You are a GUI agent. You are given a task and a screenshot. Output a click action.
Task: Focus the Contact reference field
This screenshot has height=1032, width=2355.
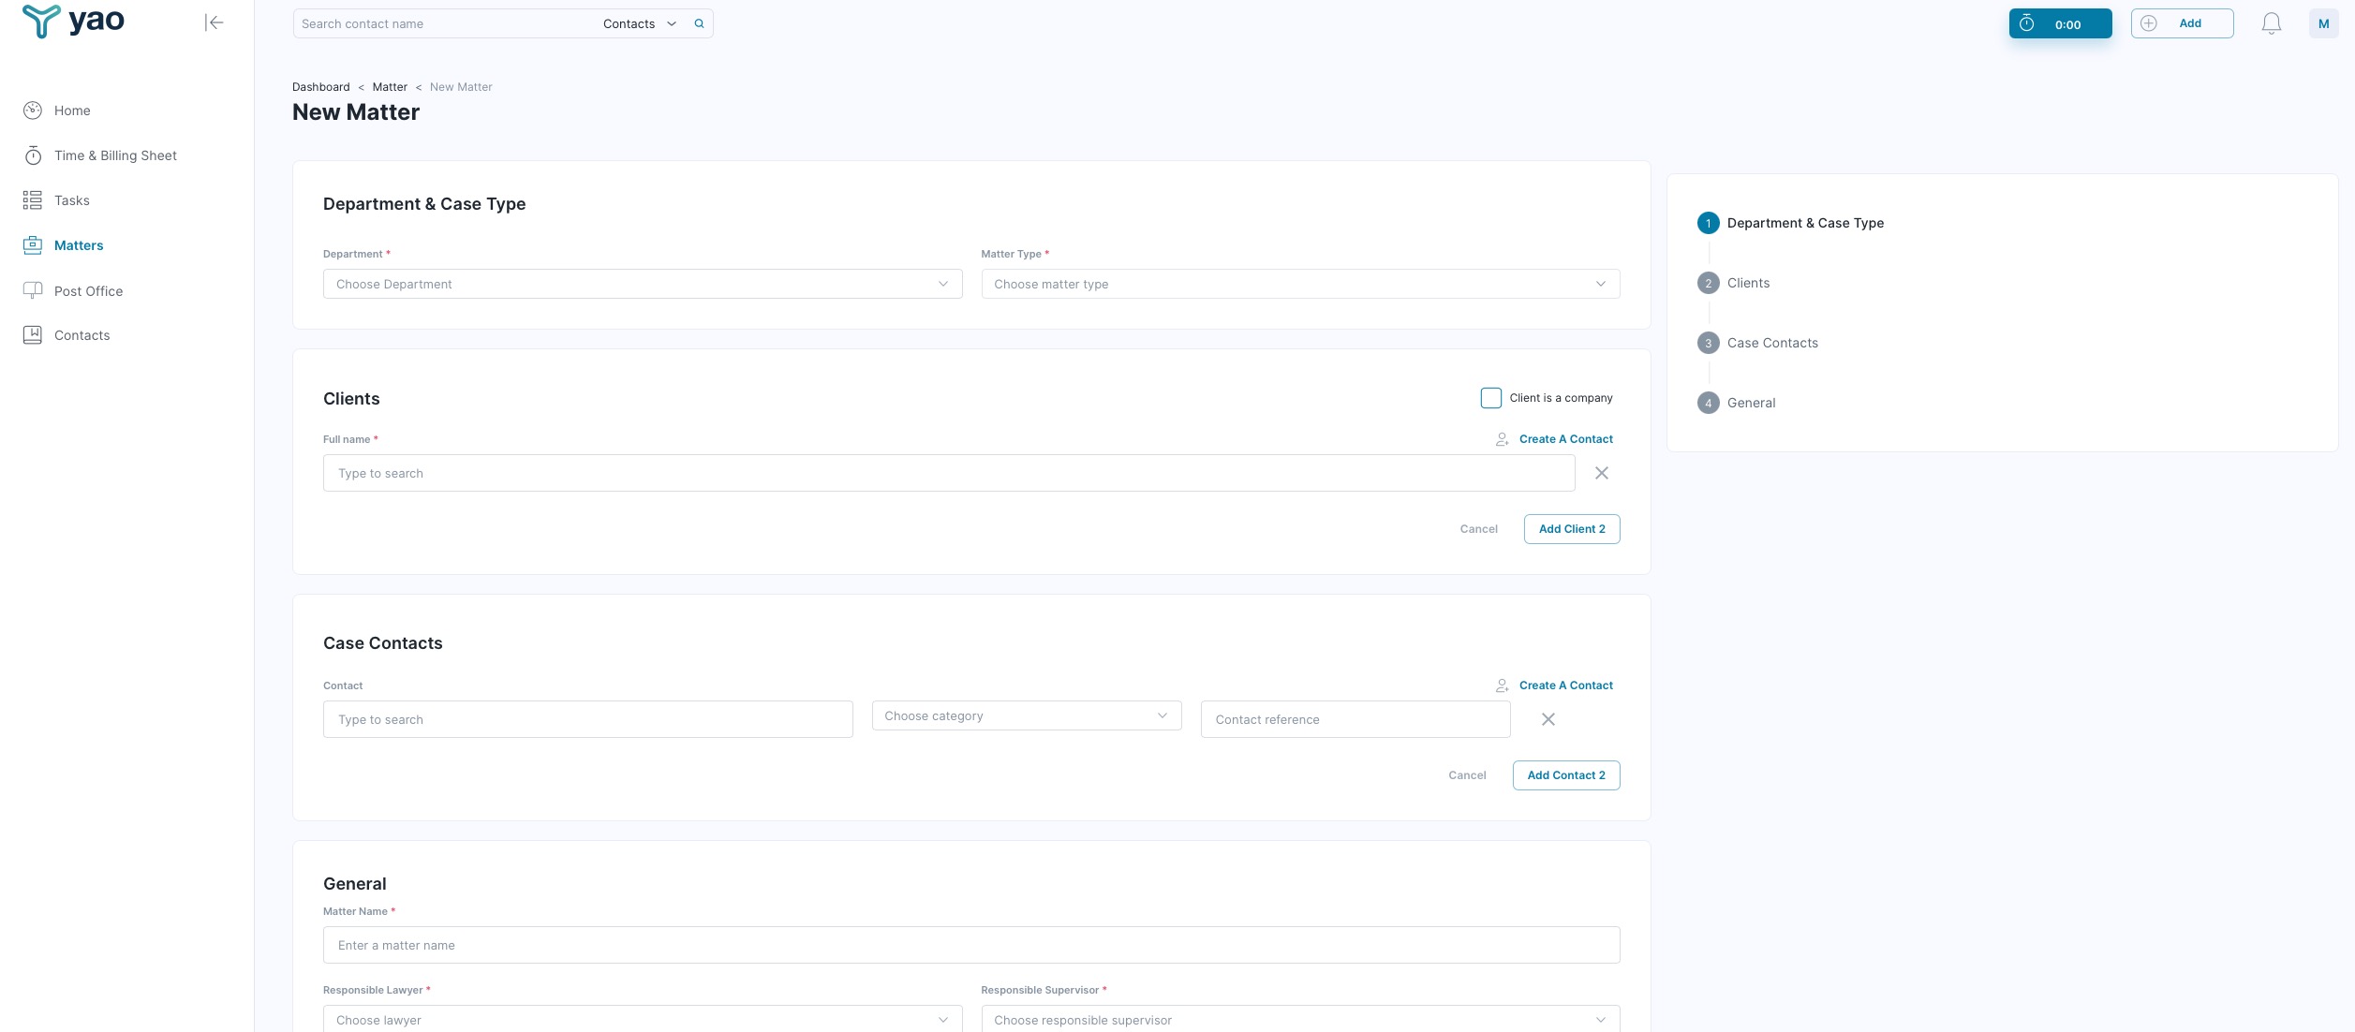coord(1355,719)
